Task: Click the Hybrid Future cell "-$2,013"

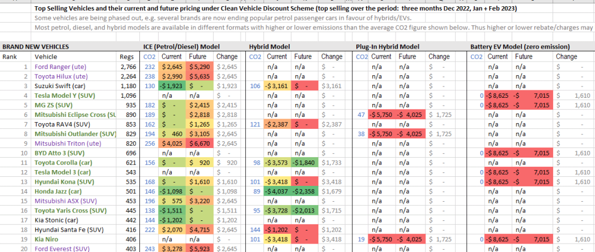Action: [x=305, y=211]
